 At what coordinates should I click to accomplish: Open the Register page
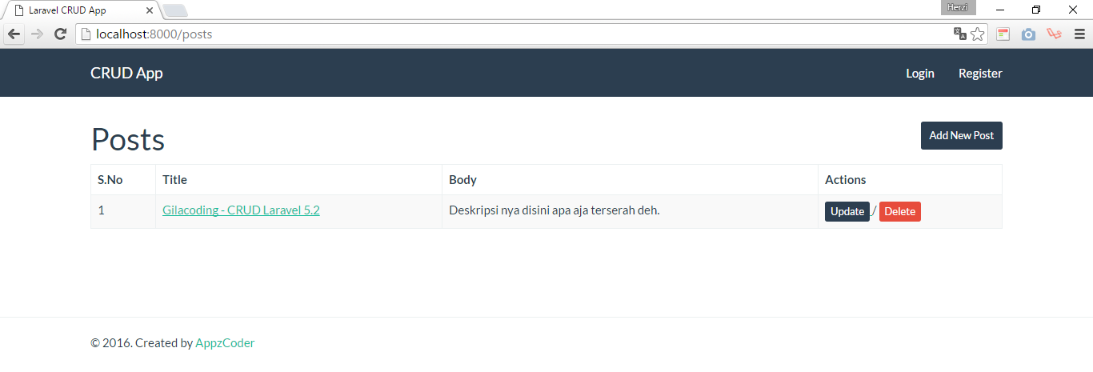[980, 73]
